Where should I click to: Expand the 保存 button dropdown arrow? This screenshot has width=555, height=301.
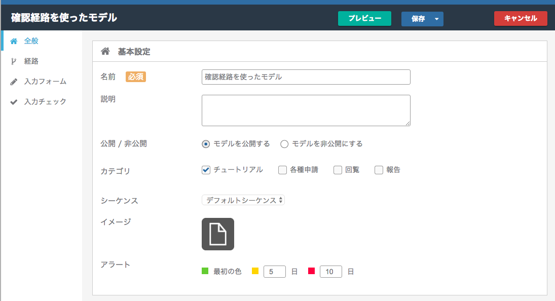point(436,19)
